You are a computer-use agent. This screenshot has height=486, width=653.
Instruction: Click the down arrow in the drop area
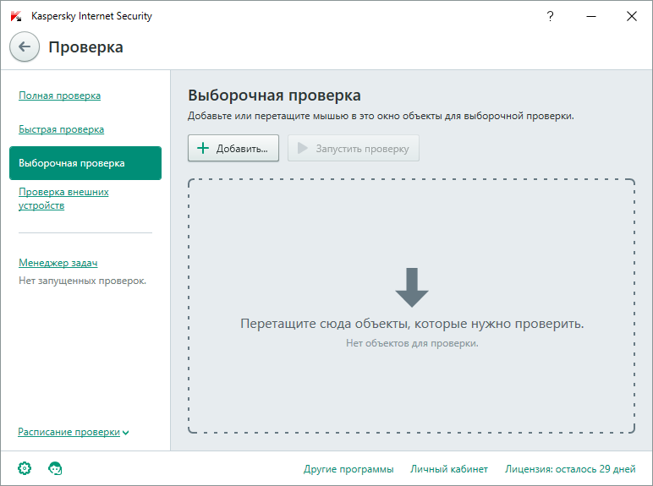pos(412,287)
